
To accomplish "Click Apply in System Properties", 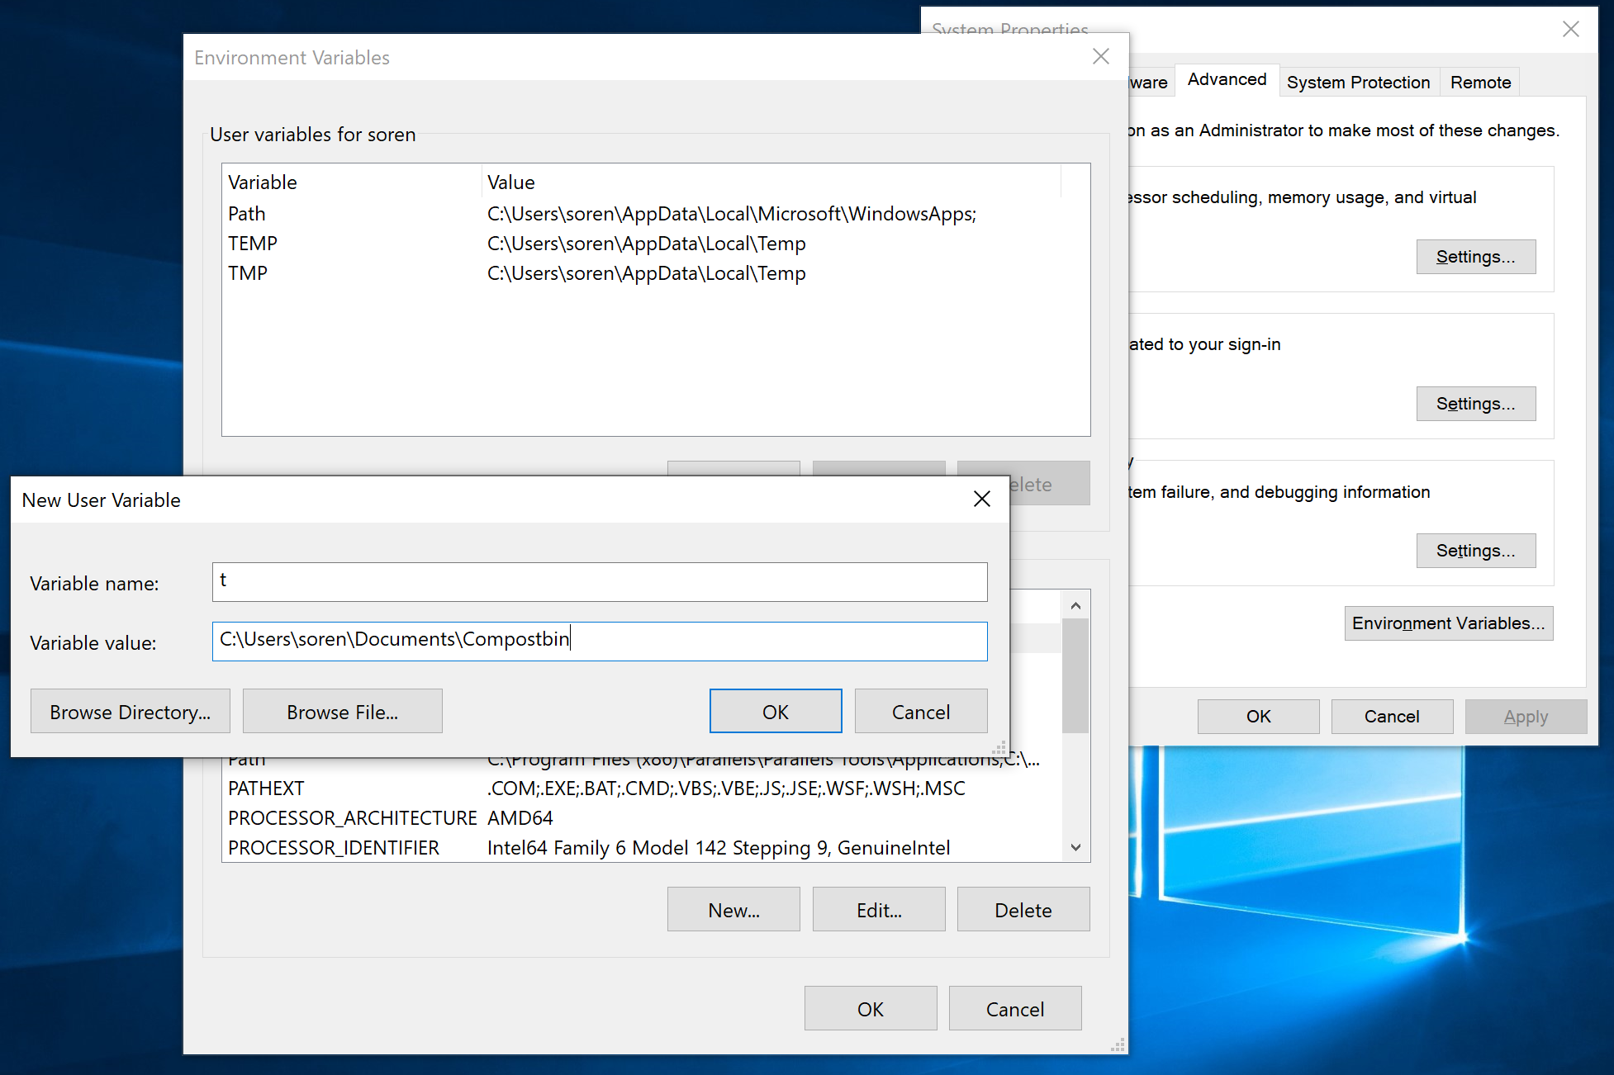I will [1525, 716].
